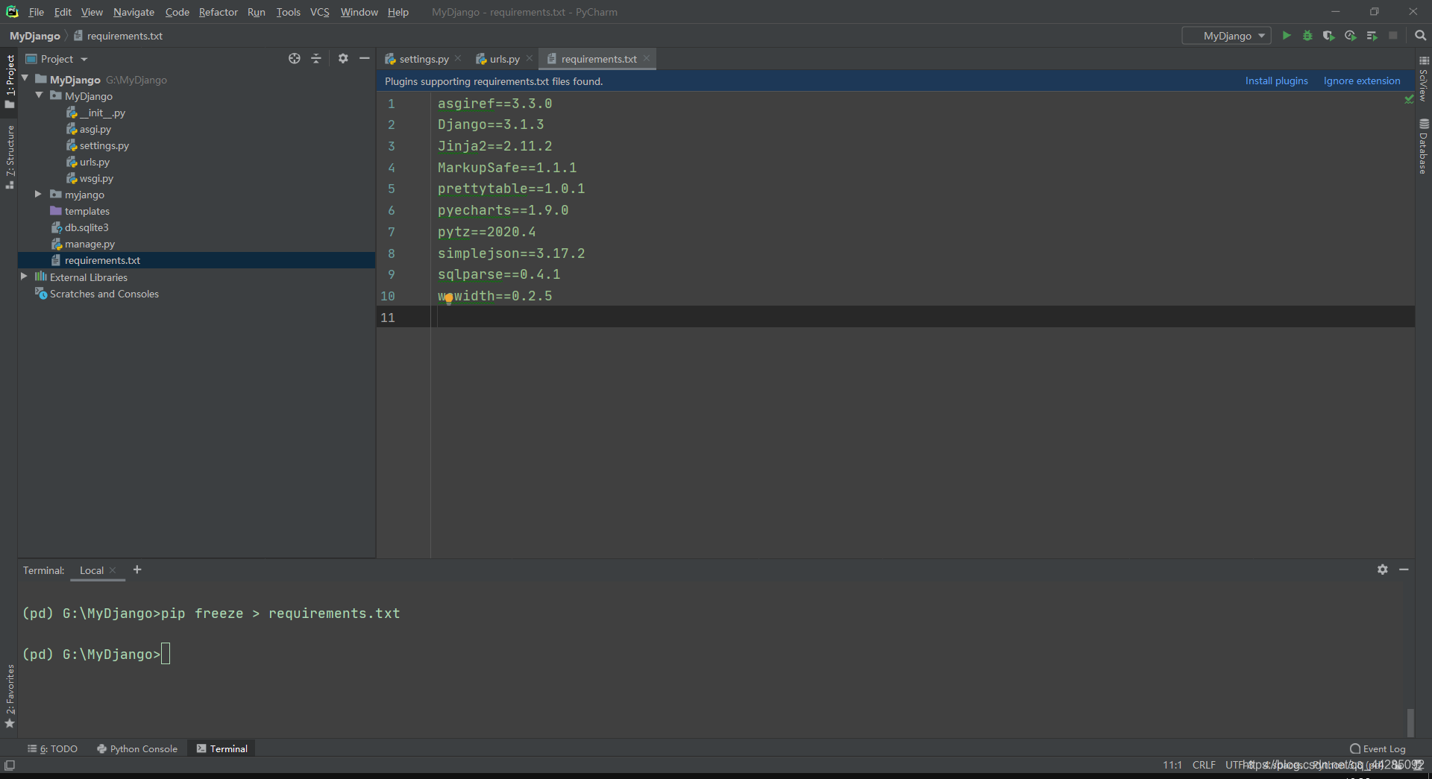Click the 11:1 cursor position indicator
This screenshot has width=1432, height=779.
click(x=1172, y=765)
